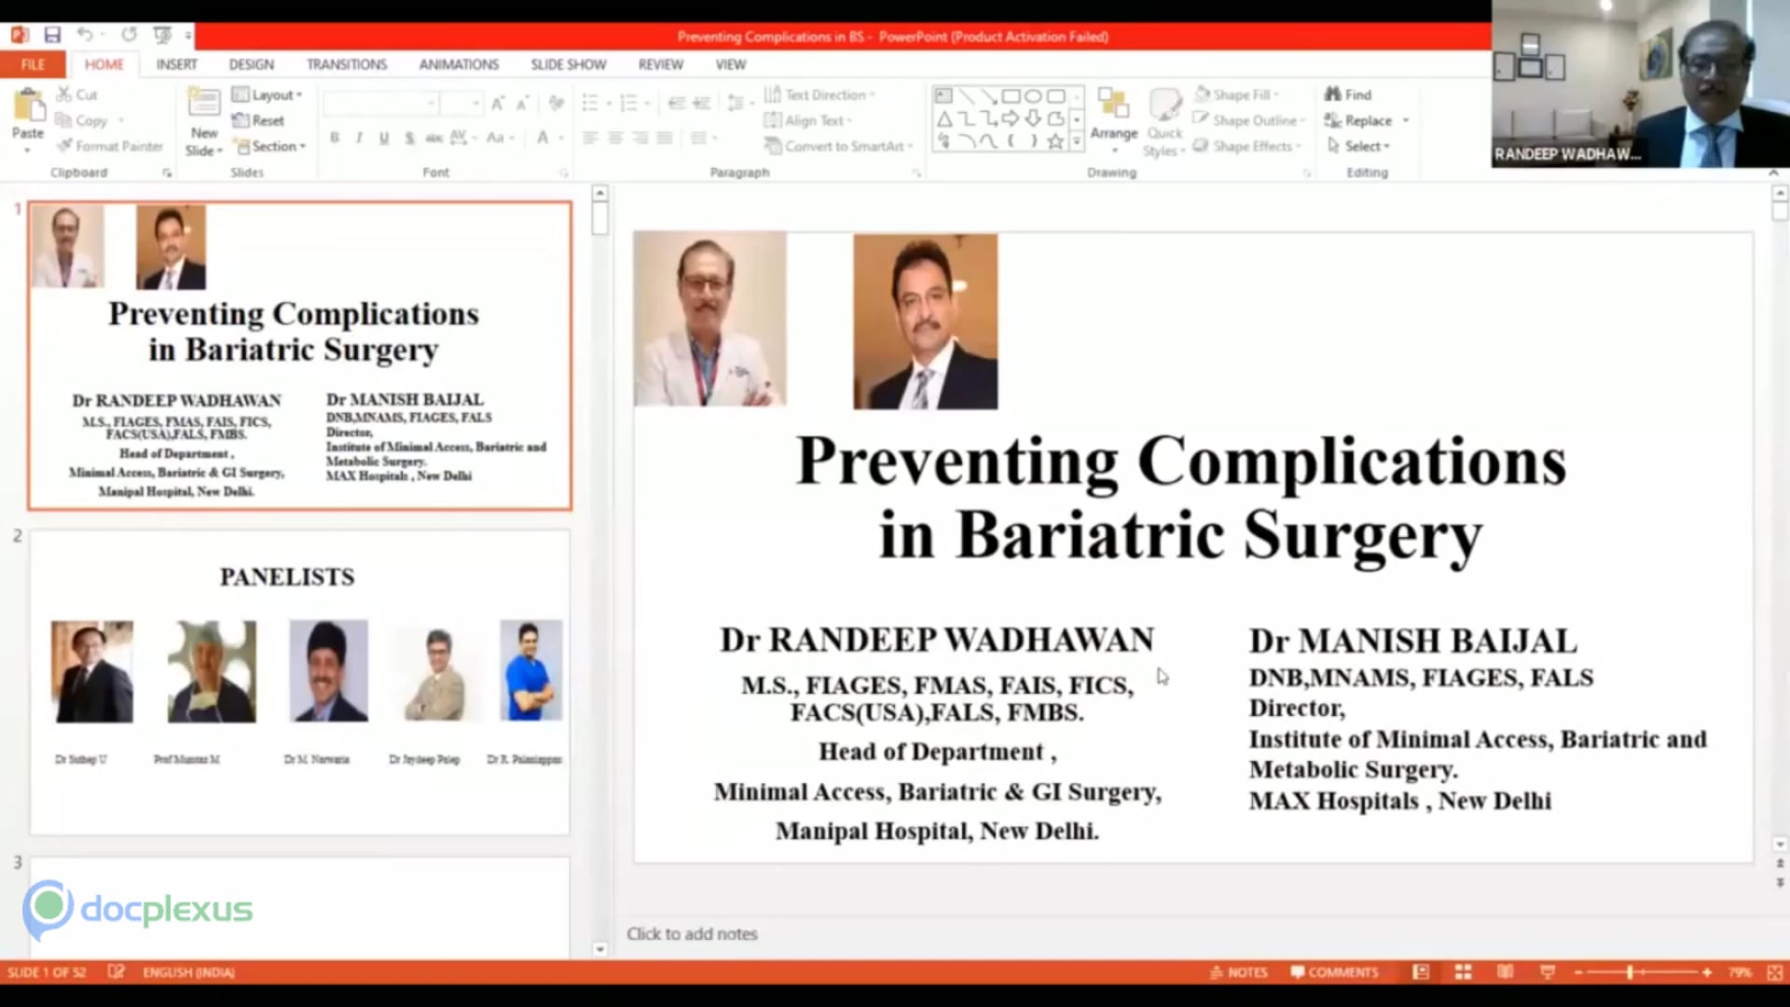
Task: Toggle the Notes pane
Action: click(x=1239, y=973)
